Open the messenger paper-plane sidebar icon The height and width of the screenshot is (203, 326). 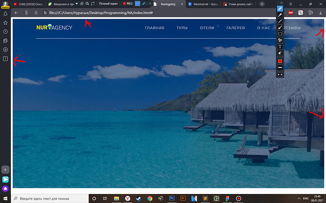(5, 179)
